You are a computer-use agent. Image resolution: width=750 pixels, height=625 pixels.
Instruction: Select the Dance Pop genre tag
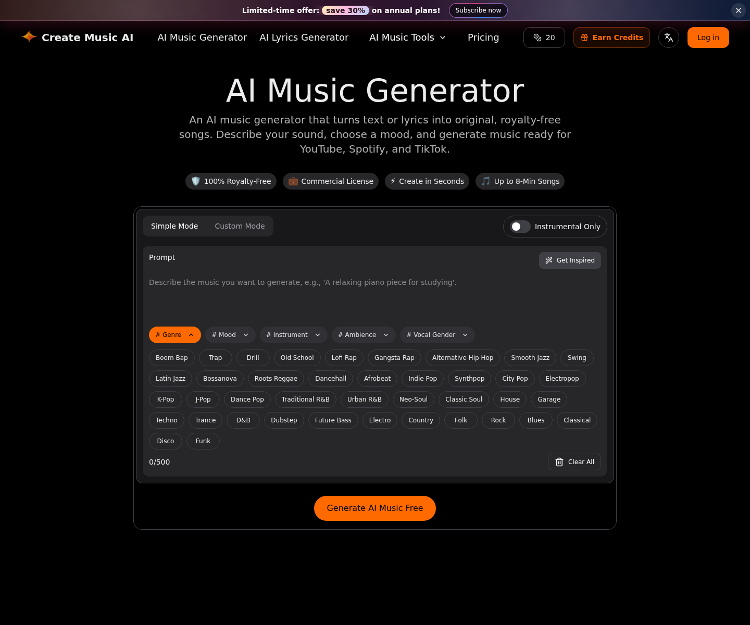[247, 399]
